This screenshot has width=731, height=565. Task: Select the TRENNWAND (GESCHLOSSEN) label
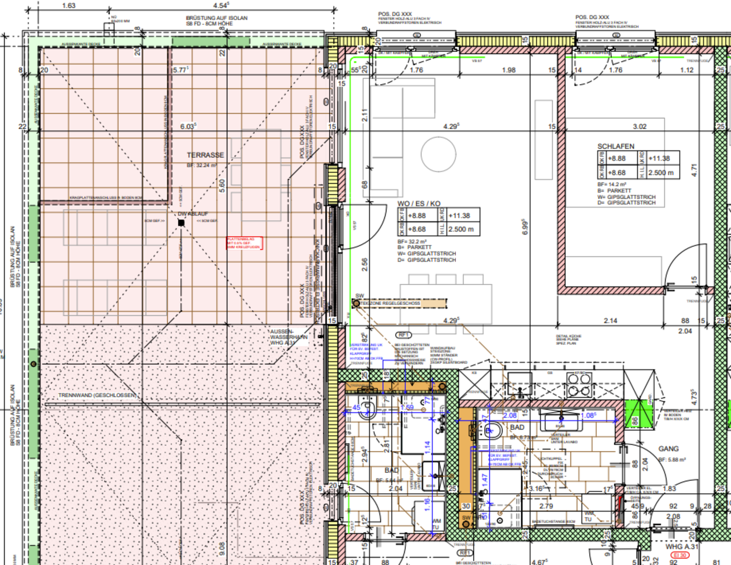point(98,395)
